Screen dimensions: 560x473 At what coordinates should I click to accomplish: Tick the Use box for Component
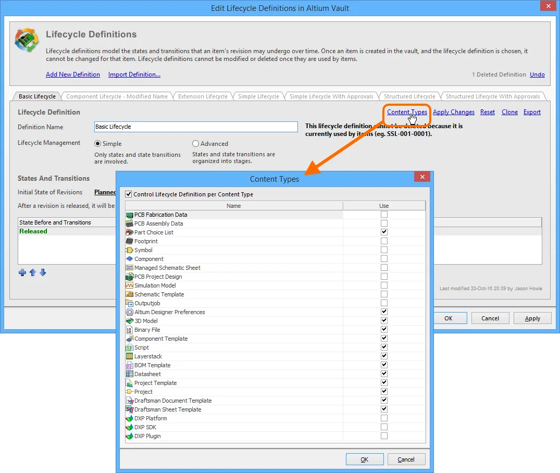pos(384,259)
